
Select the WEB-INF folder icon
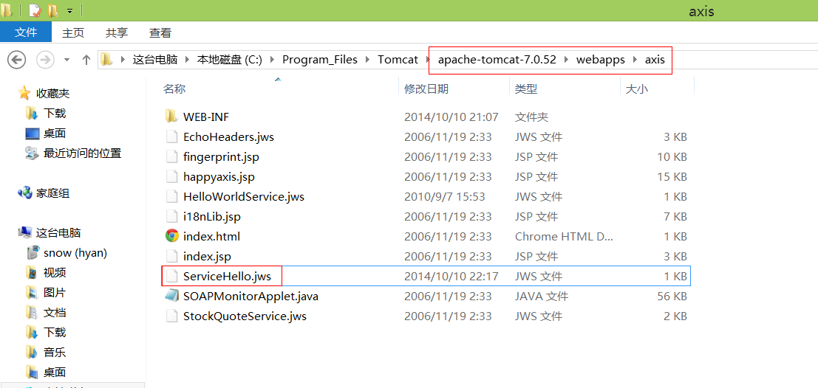click(x=171, y=117)
